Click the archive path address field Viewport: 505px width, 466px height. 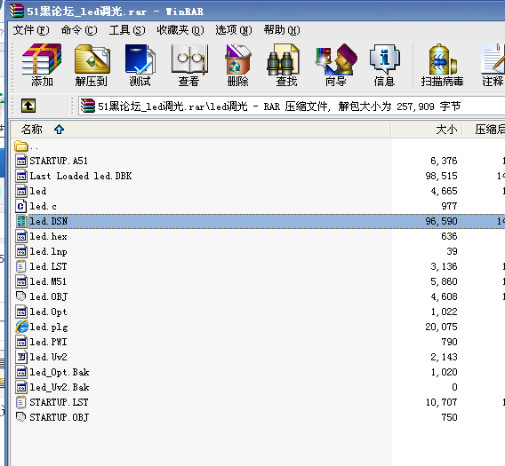pos(292,106)
